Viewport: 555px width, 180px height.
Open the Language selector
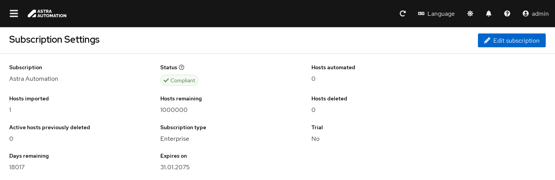tap(436, 13)
